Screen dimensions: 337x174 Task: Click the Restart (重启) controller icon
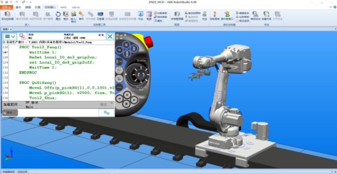pos(58,15)
